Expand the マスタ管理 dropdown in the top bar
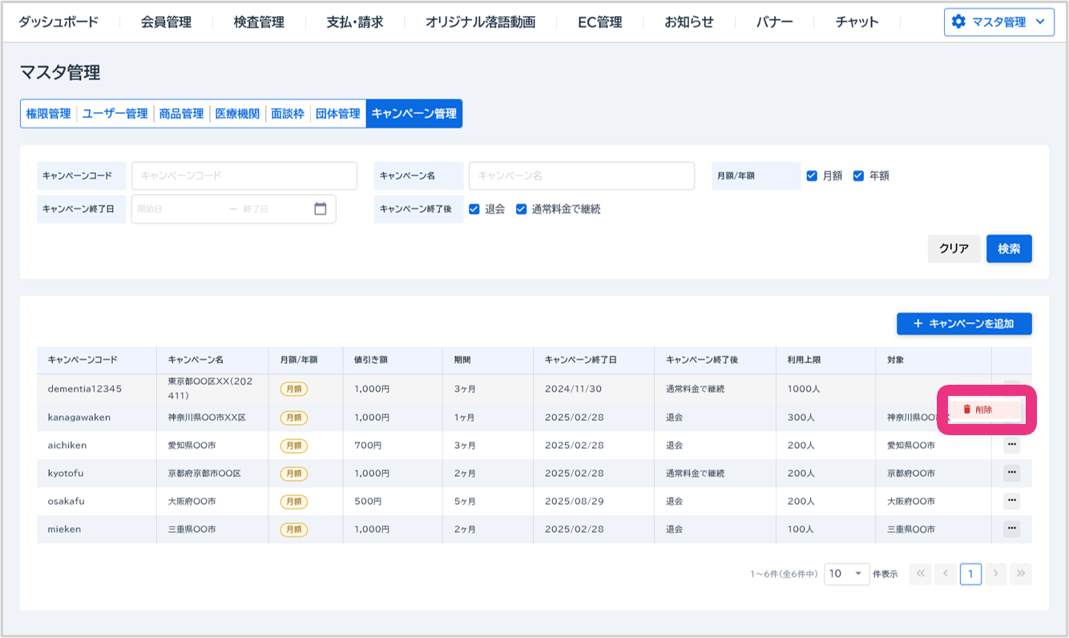The width and height of the screenshot is (1069, 638). (998, 22)
